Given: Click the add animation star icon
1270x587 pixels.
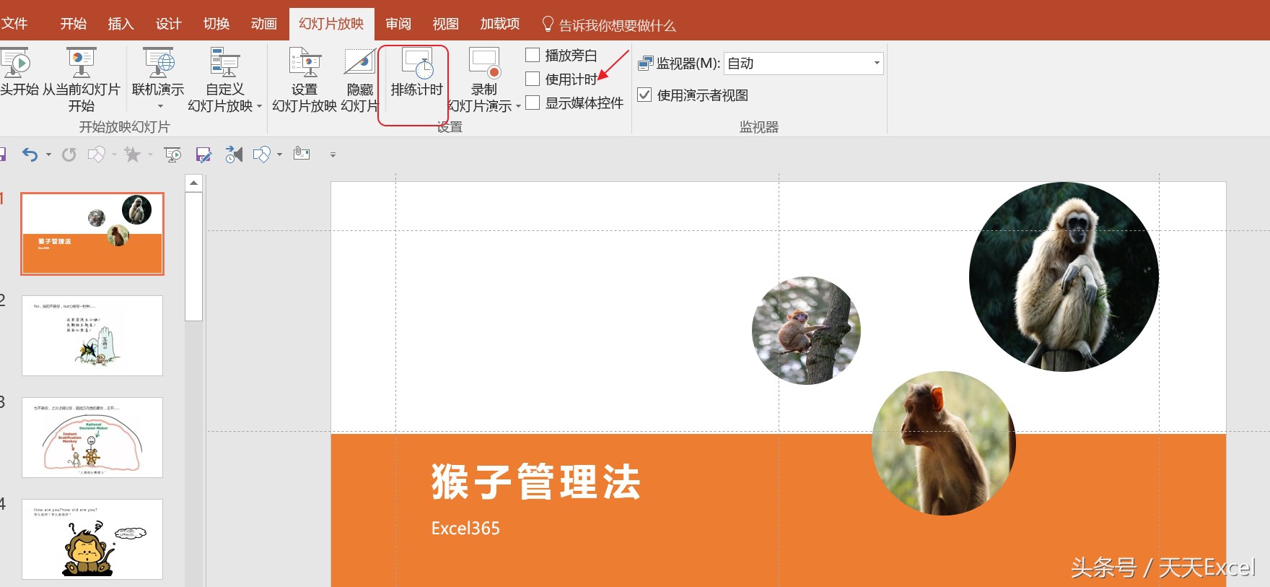Looking at the screenshot, I should point(132,155).
